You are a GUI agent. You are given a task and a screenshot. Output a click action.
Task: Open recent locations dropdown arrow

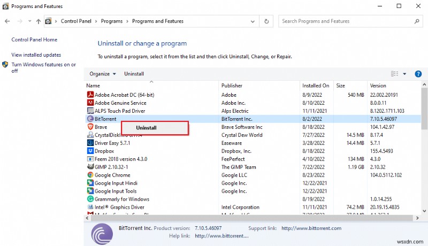click(x=29, y=21)
